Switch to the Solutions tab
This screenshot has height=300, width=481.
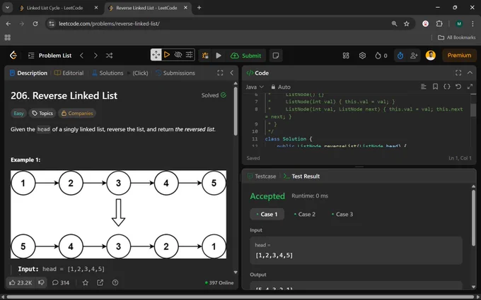[x=108, y=73]
